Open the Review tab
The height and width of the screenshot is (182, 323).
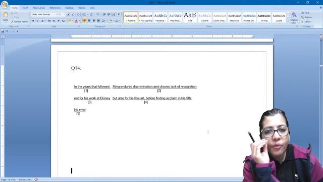82,8
